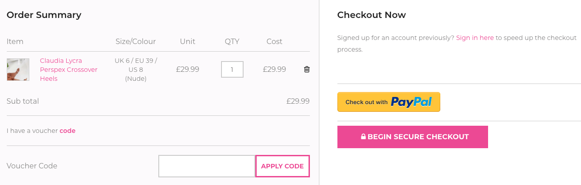Click the Cost column header

point(274,41)
